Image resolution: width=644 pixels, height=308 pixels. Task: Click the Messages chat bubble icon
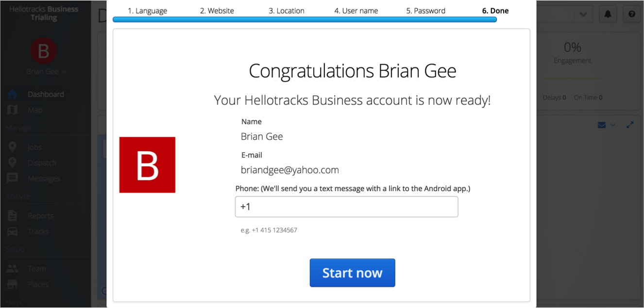(13, 178)
